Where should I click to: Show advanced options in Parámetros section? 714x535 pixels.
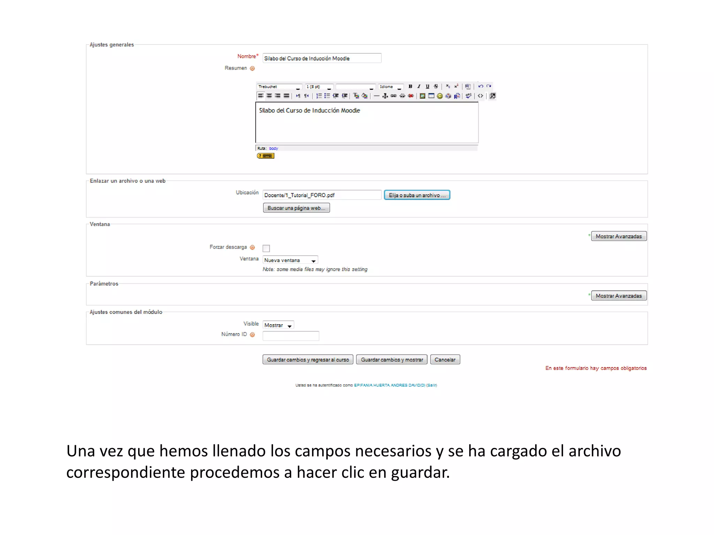pos(618,296)
